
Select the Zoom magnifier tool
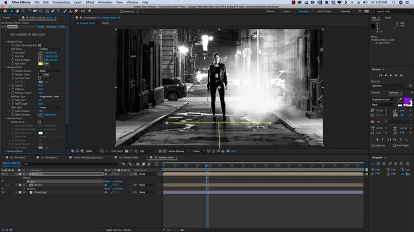click(23, 12)
